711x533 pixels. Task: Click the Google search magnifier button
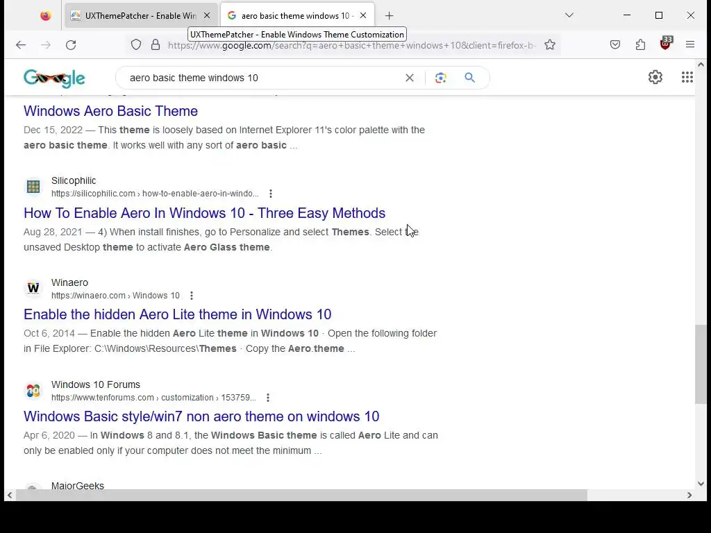pos(470,78)
